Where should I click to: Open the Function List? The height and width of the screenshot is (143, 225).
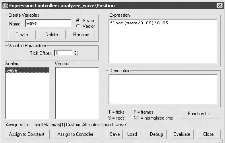200,114
